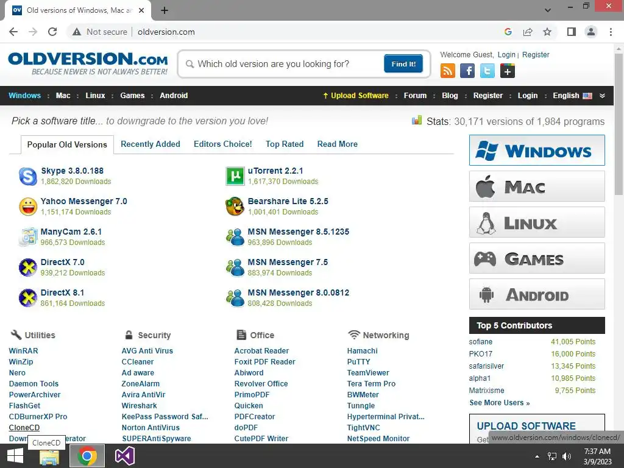
Task: Switch to Top Rated tab
Action: pos(285,144)
